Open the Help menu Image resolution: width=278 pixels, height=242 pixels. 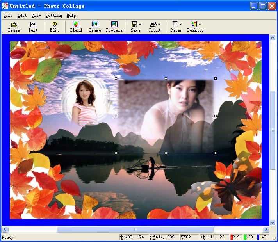[x=71, y=16]
